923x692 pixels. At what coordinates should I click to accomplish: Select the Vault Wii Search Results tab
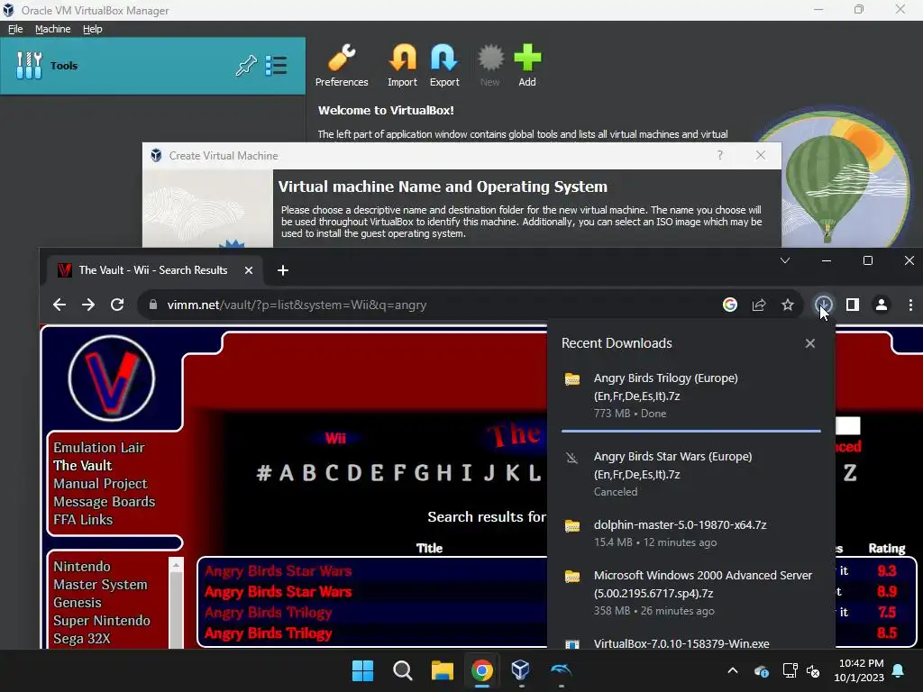(x=153, y=270)
